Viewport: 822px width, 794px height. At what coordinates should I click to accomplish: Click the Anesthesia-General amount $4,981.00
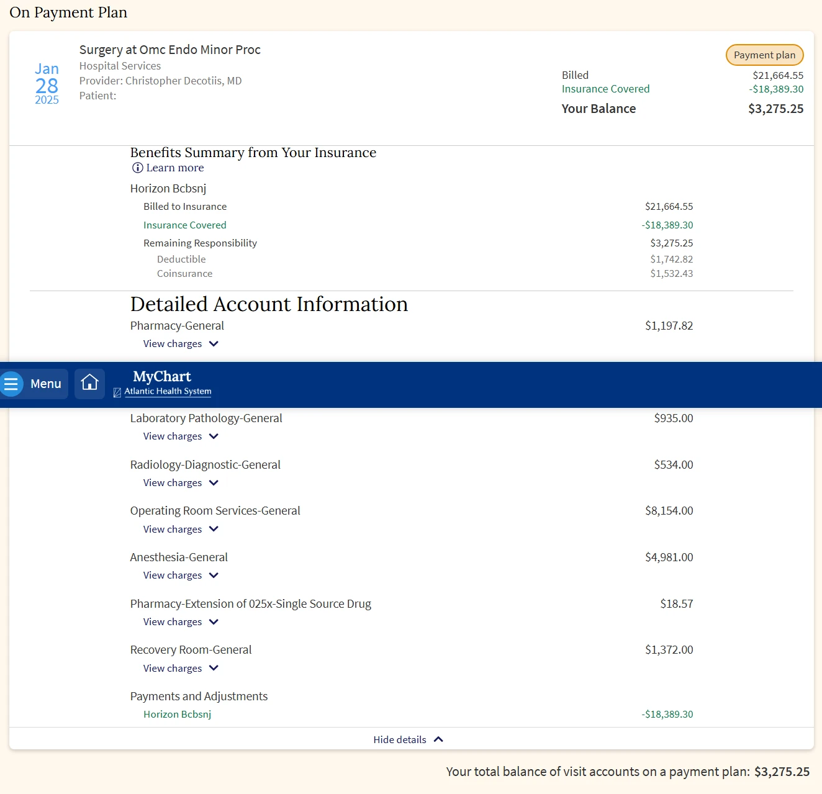coord(669,557)
